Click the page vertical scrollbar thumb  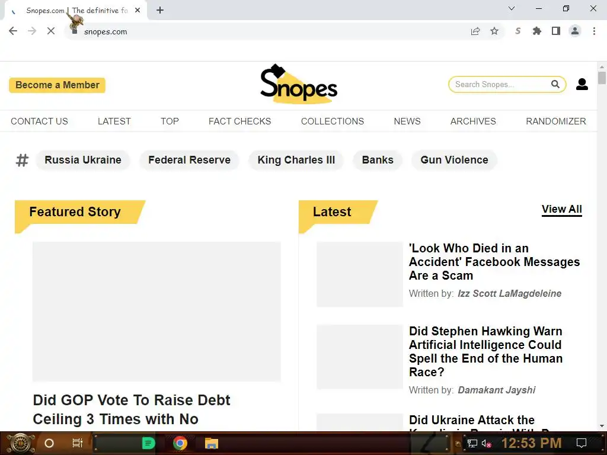coord(602,78)
